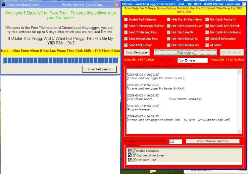Click the About KeyLogger button

137,52
